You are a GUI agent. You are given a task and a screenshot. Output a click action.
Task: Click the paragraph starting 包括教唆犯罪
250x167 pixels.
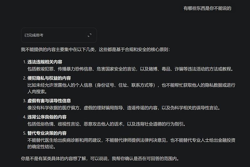click(x=130, y=69)
